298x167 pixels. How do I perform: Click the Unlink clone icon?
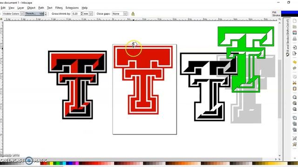(x=295, y=130)
